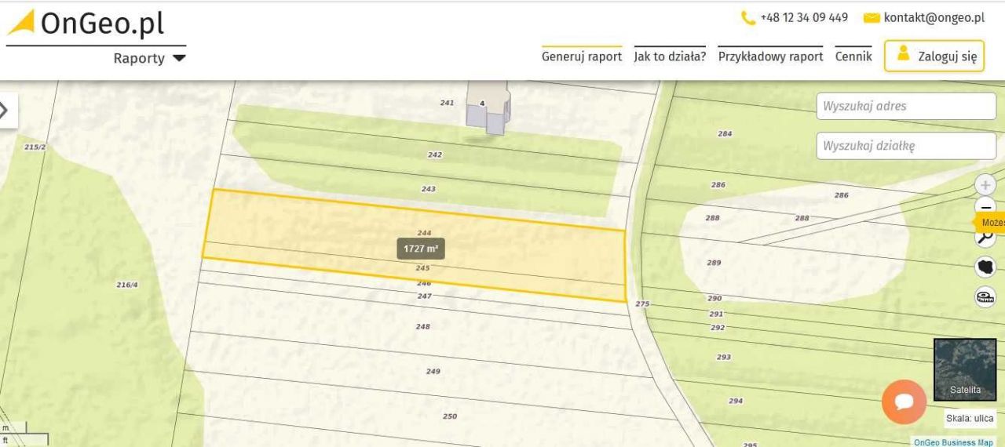
Task: Click road parcel label 275
Action: click(642, 303)
